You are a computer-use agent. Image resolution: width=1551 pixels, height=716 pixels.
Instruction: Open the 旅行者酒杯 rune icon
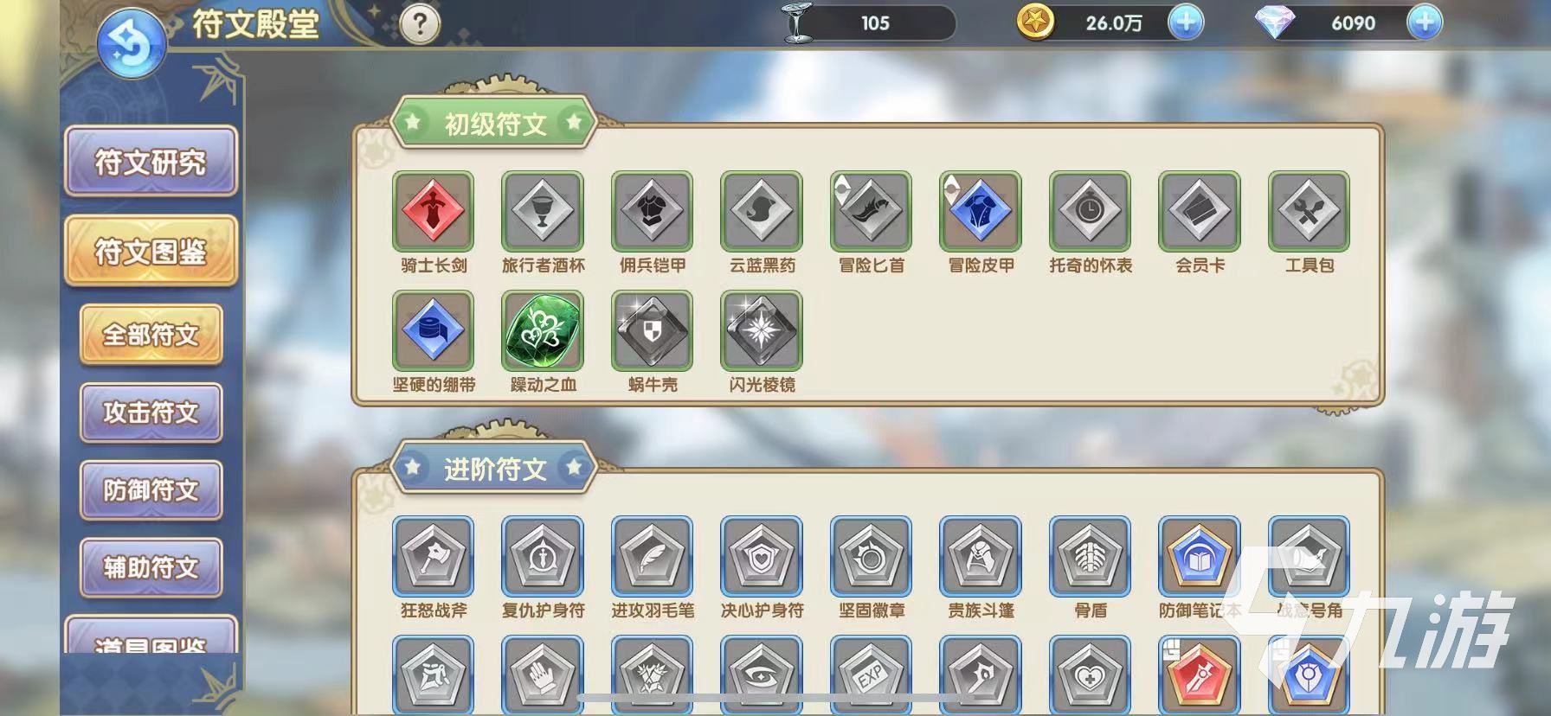[543, 211]
